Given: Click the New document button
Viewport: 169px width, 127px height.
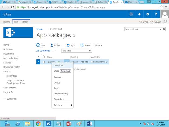Looking at the screenshot, I should pyautogui.click(x=41, y=45).
